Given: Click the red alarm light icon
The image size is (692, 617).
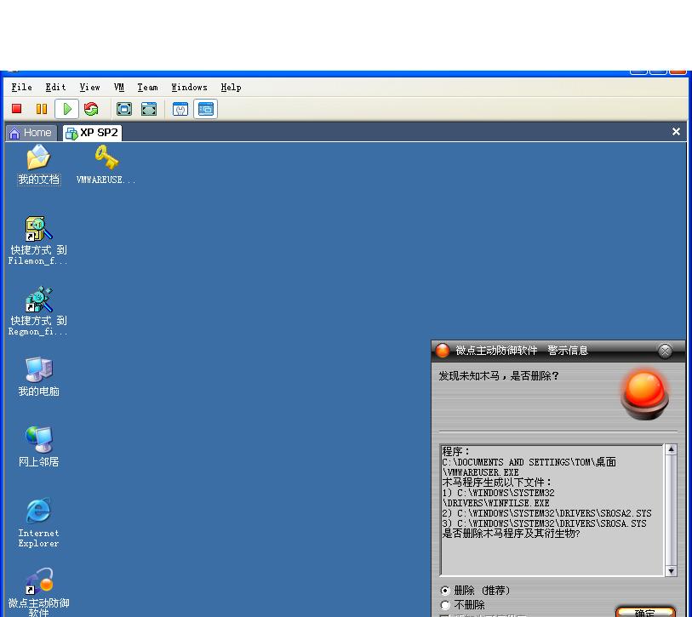Looking at the screenshot, I should [x=645, y=396].
